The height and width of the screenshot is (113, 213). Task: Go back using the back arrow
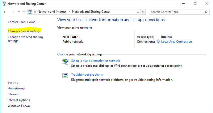pos(5,12)
